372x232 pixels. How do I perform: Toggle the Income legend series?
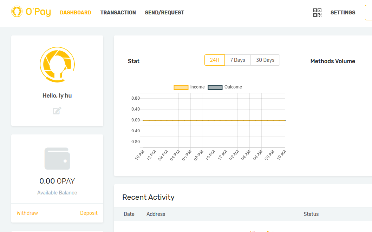click(189, 87)
